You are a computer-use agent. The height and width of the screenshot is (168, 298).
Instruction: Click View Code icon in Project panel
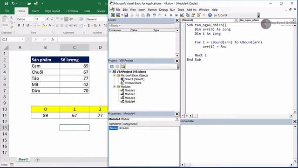pos(112,66)
